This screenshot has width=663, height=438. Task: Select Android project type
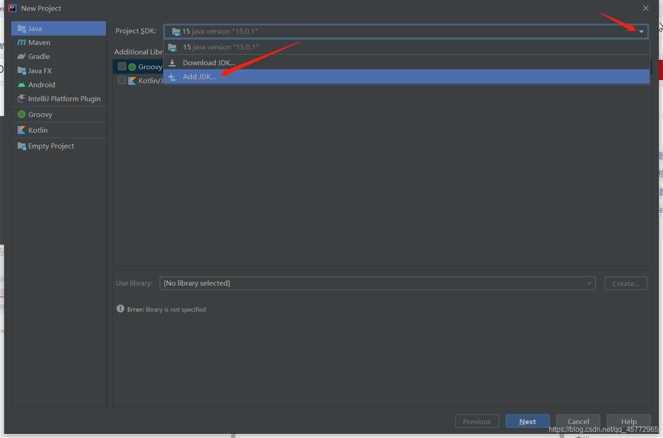(x=58, y=85)
